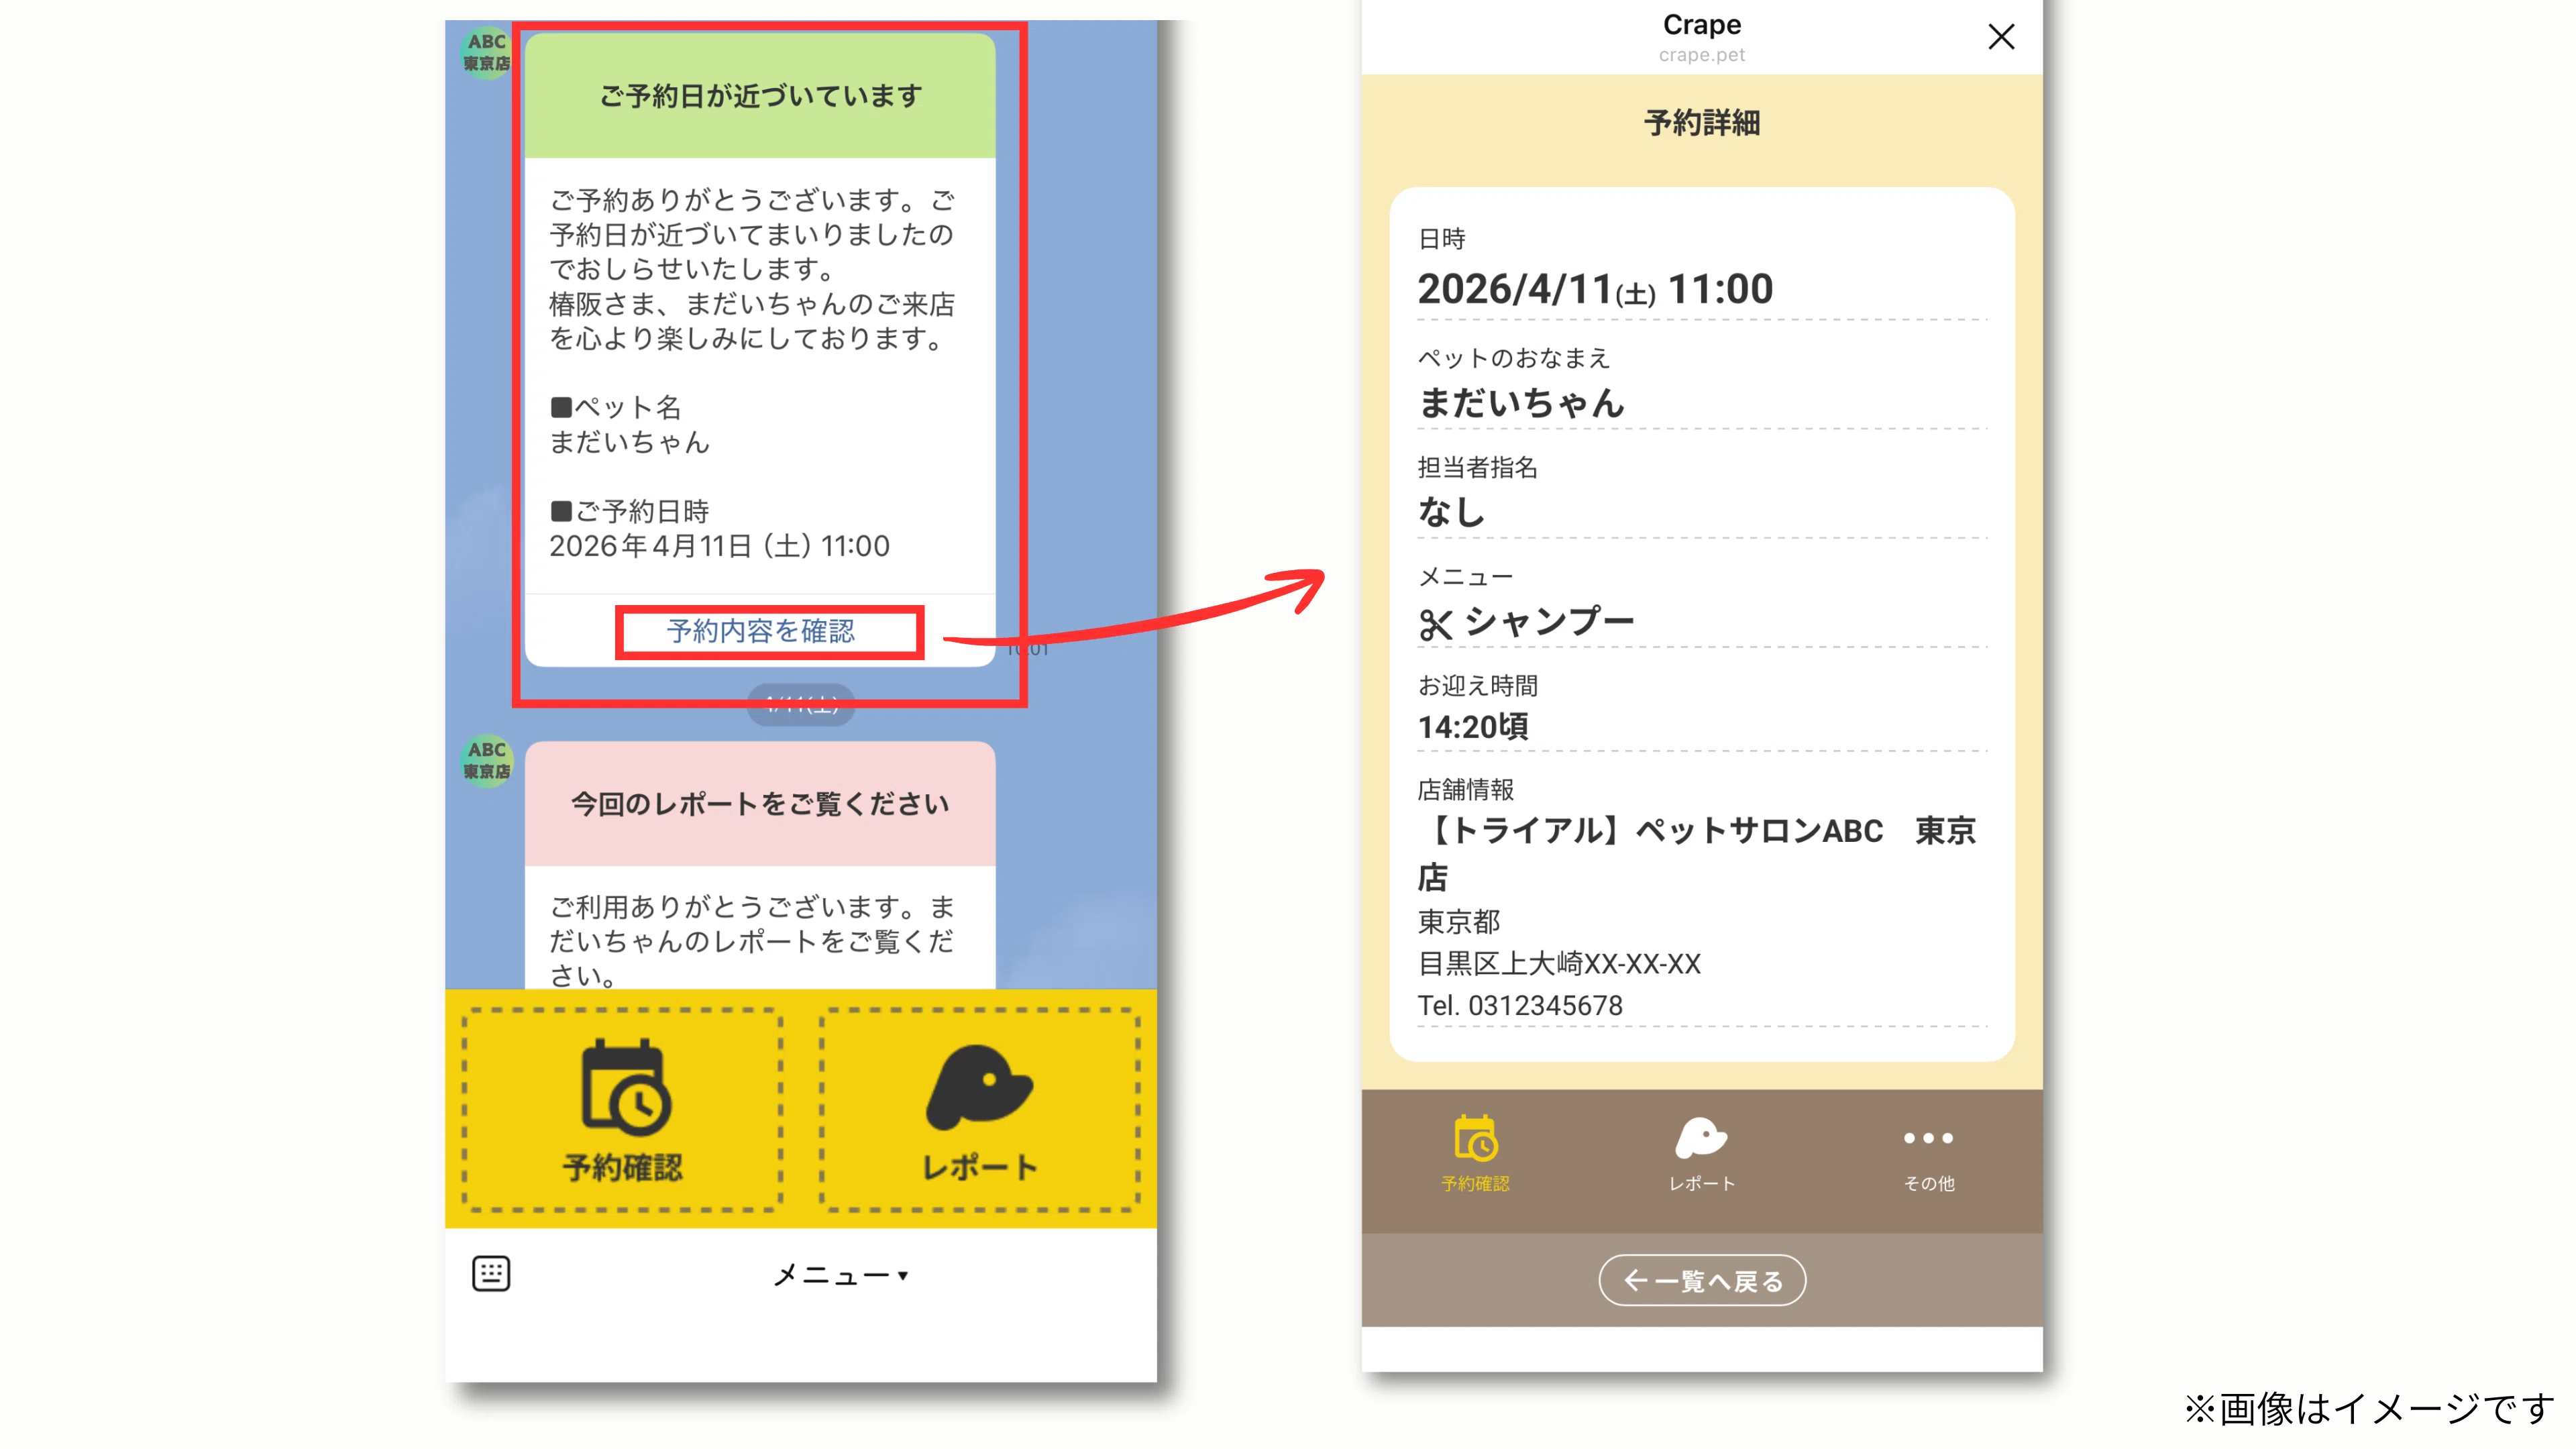
Task: Tap ABC東京店 avatar beside reservation reminder
Action: click(x=486, y=52)
